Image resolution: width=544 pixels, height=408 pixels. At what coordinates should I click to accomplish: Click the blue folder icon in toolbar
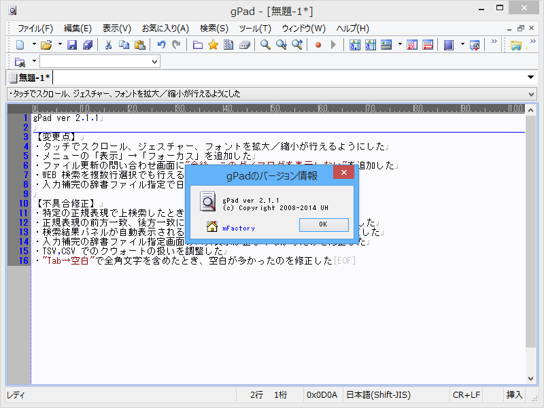coord(198,45)
